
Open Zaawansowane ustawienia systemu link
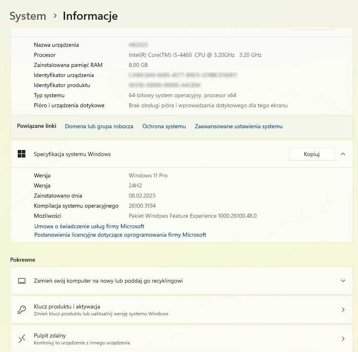pos(239,126)
